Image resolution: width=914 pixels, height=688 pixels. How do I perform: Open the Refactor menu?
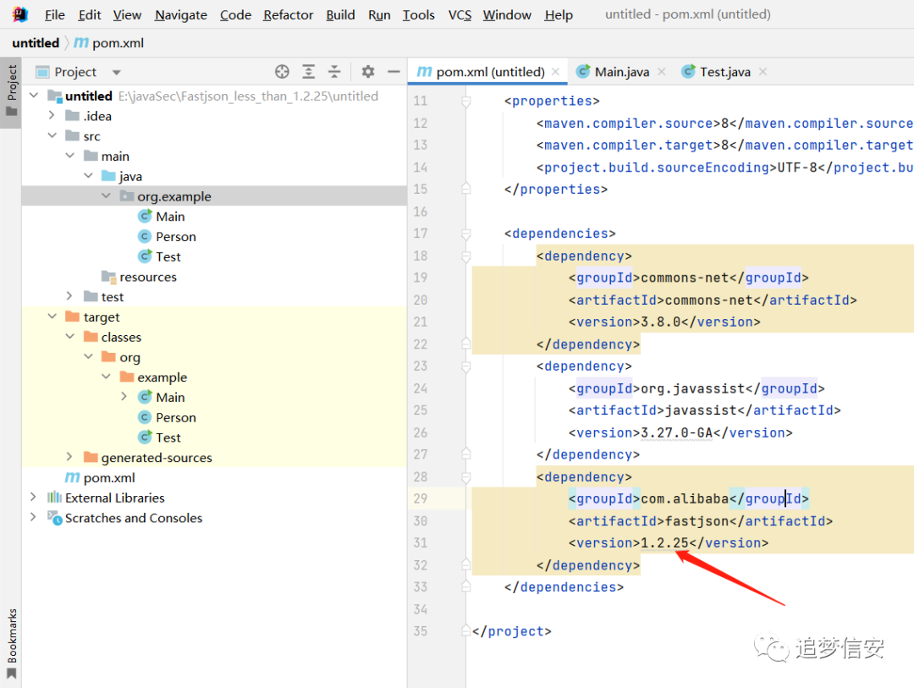[288, 14]
